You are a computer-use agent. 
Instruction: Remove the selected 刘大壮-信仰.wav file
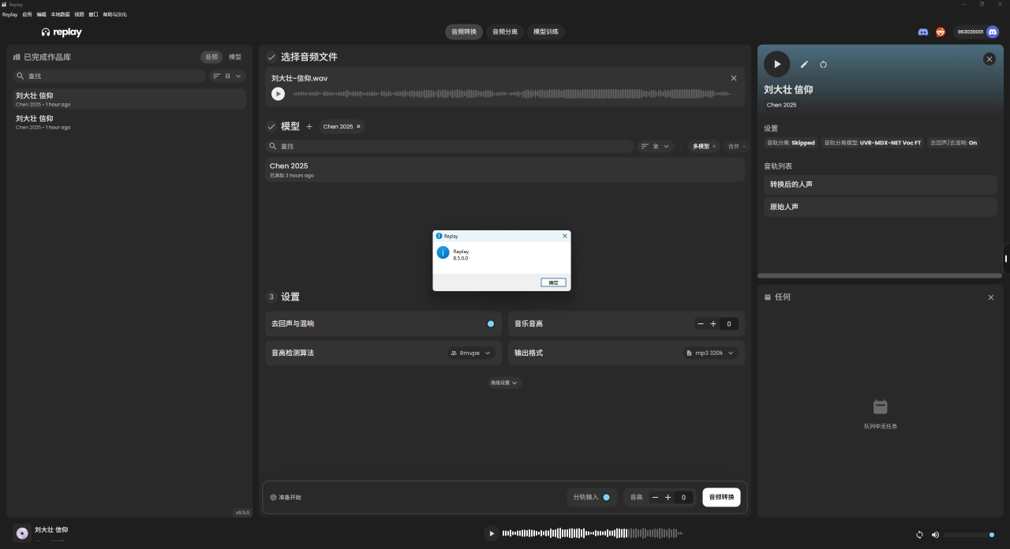(x=734, y=78)
